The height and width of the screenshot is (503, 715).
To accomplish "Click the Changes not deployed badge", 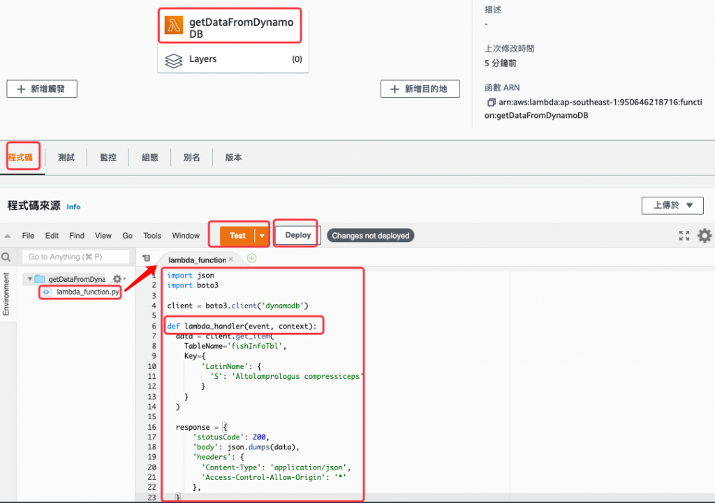I will [x=370, y=236].
